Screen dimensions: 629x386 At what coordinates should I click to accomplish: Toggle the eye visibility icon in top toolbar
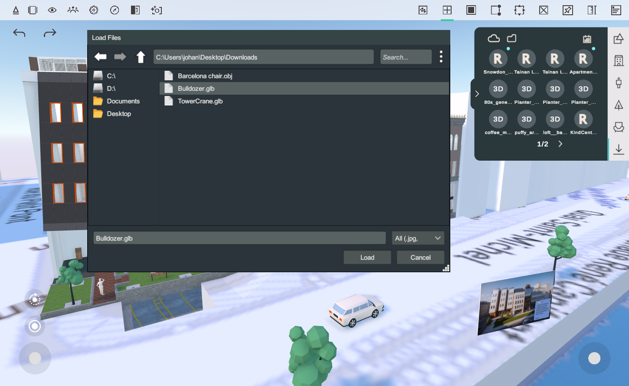52,10
